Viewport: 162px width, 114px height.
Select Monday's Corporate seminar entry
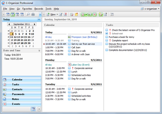click(x=83, y=68)
